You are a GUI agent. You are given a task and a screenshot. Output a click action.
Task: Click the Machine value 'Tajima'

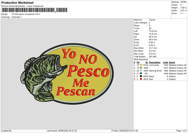pos(152,20)
